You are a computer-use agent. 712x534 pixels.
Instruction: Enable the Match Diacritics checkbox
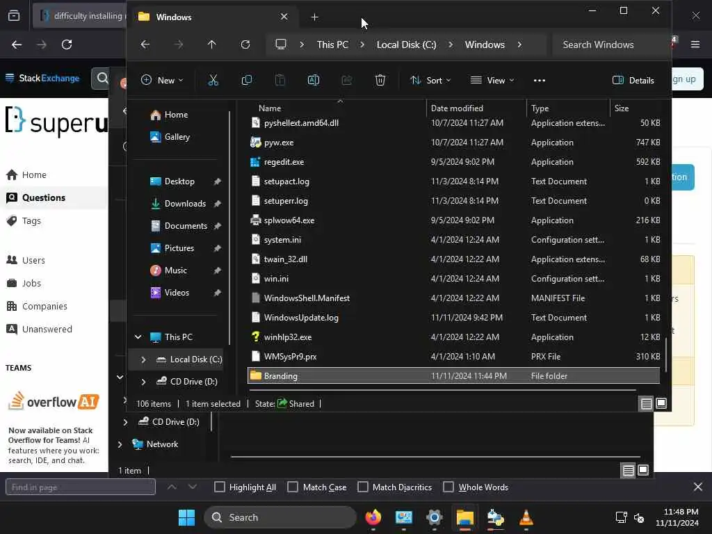click(363, 487)
